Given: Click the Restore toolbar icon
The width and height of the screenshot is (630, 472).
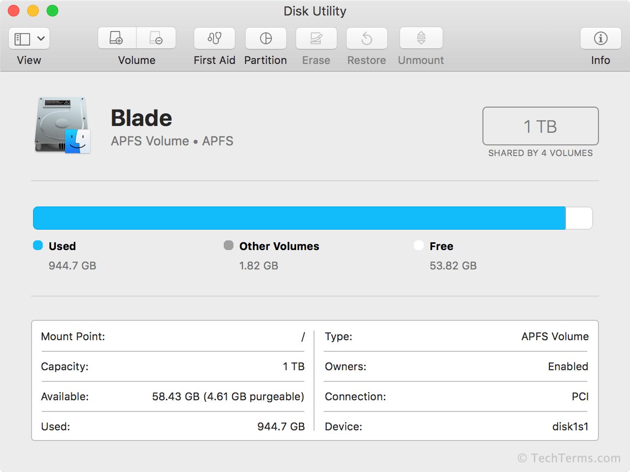Looking at the screenshot, I should [x=367, y=38].
